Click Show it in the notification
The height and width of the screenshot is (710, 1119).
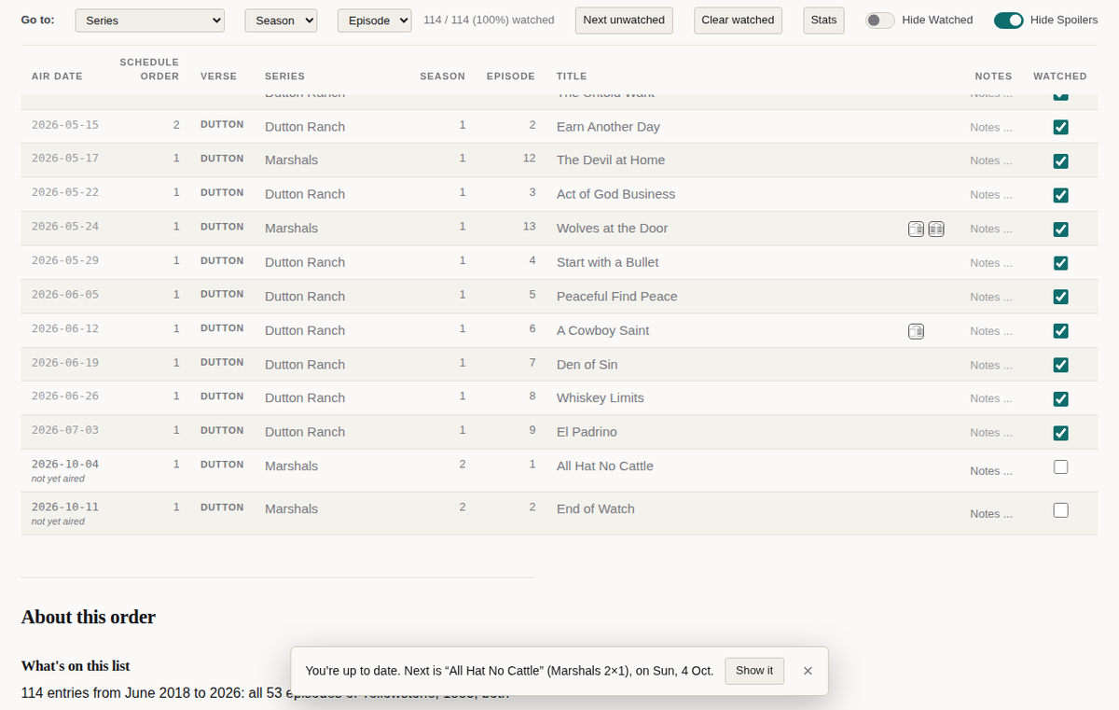[754, 671]
